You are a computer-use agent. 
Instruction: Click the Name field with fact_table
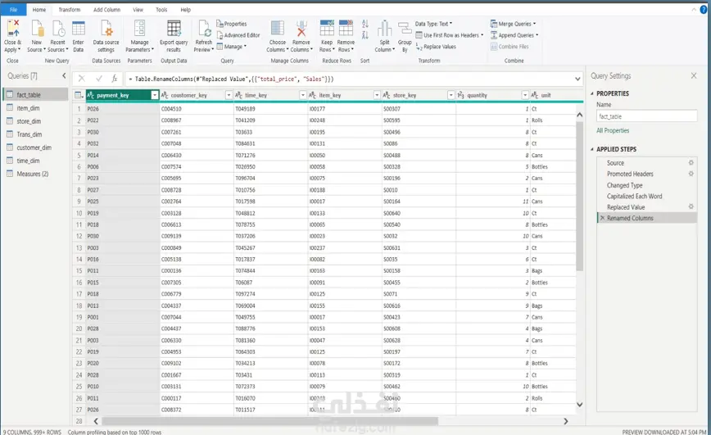pos(646,116)
